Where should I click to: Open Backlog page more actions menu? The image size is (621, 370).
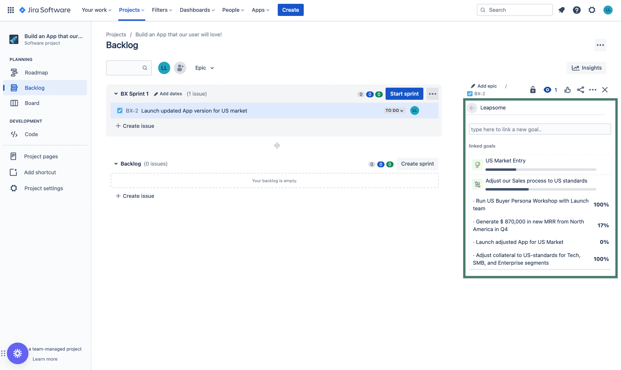600,45
